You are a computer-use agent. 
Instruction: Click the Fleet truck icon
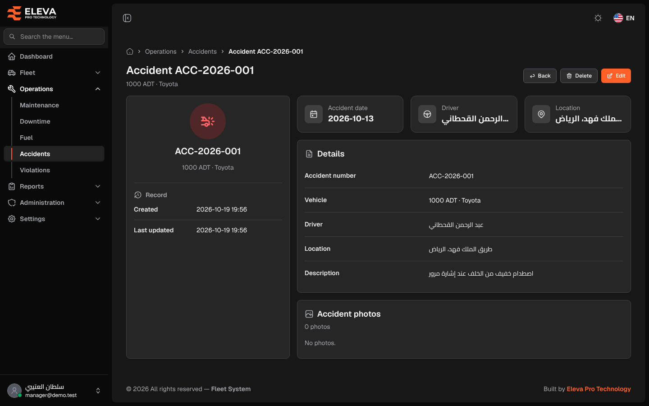tap(12, 73)
